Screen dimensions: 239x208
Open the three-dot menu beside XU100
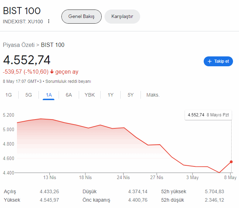pos(49,21)
